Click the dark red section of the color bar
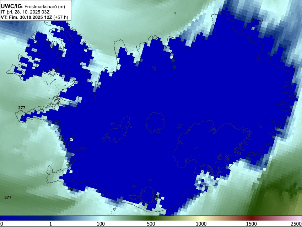 252,218
